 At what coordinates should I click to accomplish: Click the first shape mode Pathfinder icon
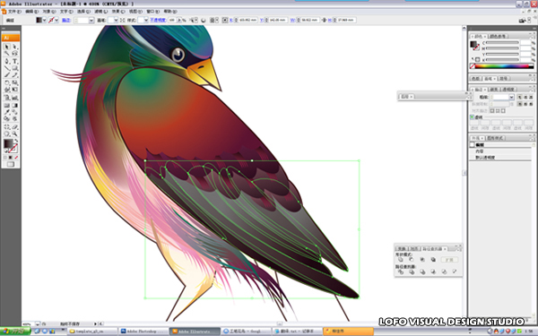(x=401, y=260)
